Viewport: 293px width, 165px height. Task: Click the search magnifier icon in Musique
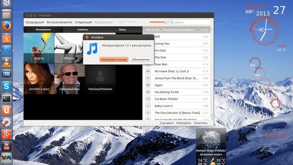(172, 22)
